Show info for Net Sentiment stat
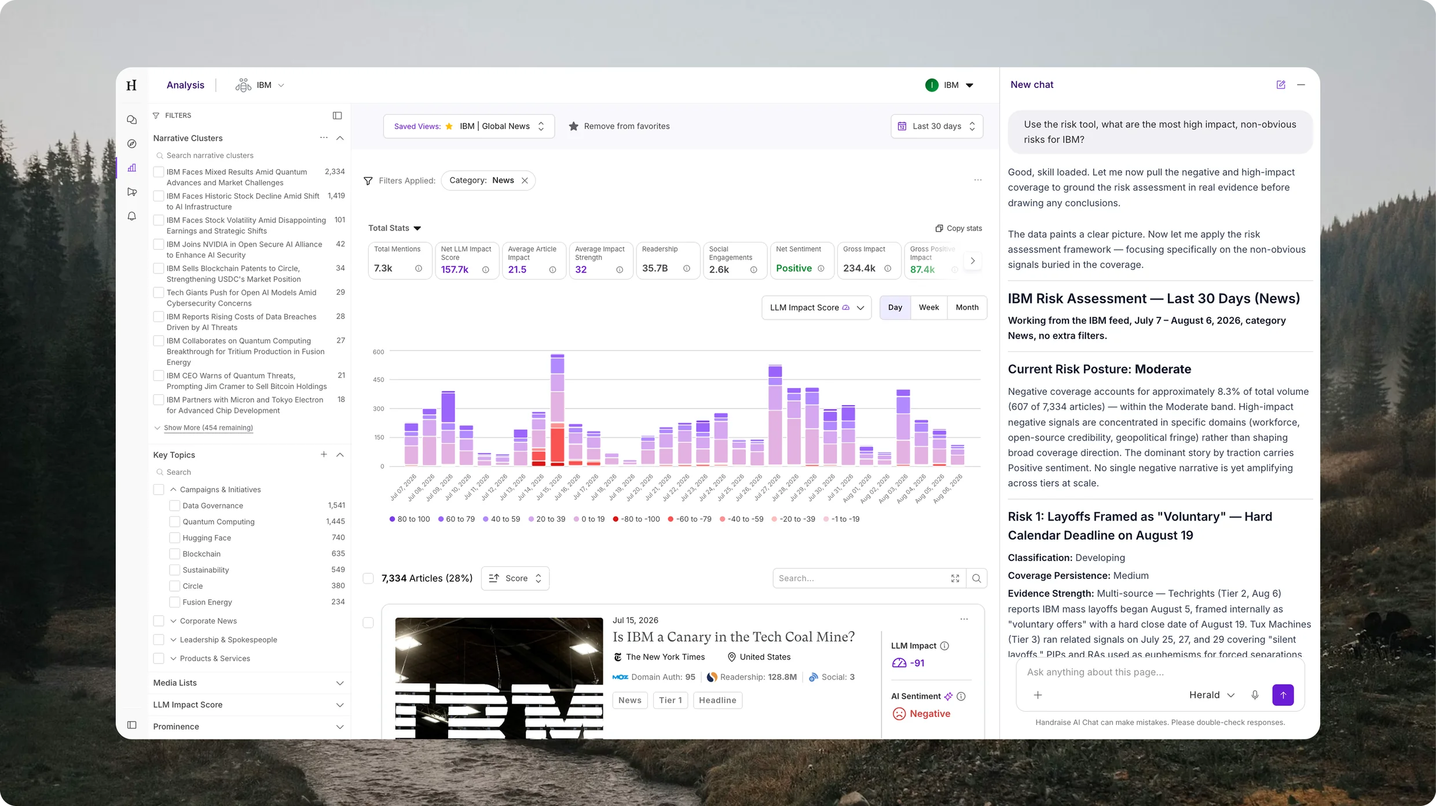The height and width of the screenshot is (806, 1436). click(x=821, y=269)
